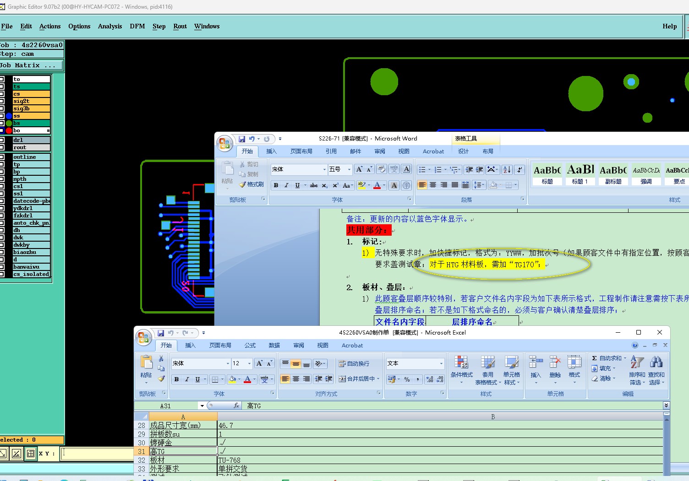Click the blue color dot beside layer ss
Image resolution: width=689 pixels, height=481 pixels.
(x=9, y=116)
